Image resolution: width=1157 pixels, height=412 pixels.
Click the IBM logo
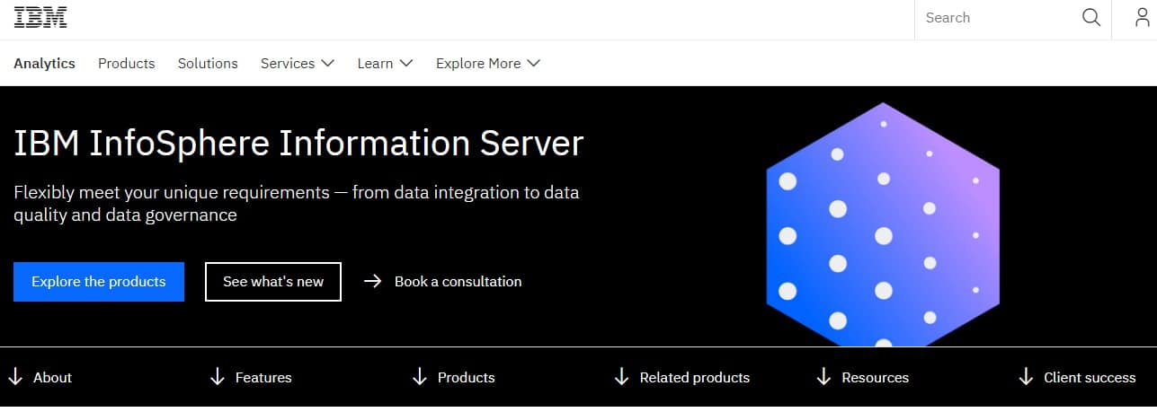pyautogui.click(x=40, y=18)
